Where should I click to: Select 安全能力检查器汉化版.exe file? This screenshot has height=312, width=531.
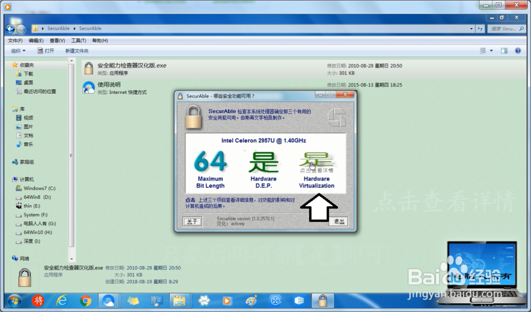click(304, 68)
